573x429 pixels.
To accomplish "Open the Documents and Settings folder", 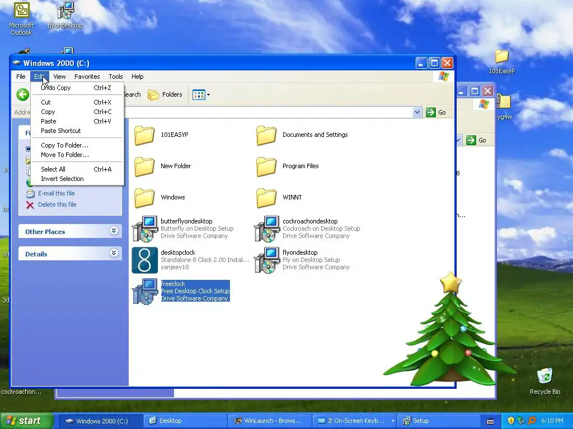I will pos(266,135).
